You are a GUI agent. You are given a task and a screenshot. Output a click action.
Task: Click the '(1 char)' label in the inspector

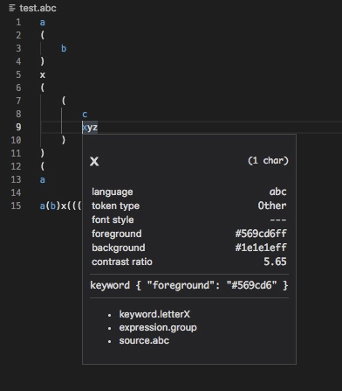(268, 161)
